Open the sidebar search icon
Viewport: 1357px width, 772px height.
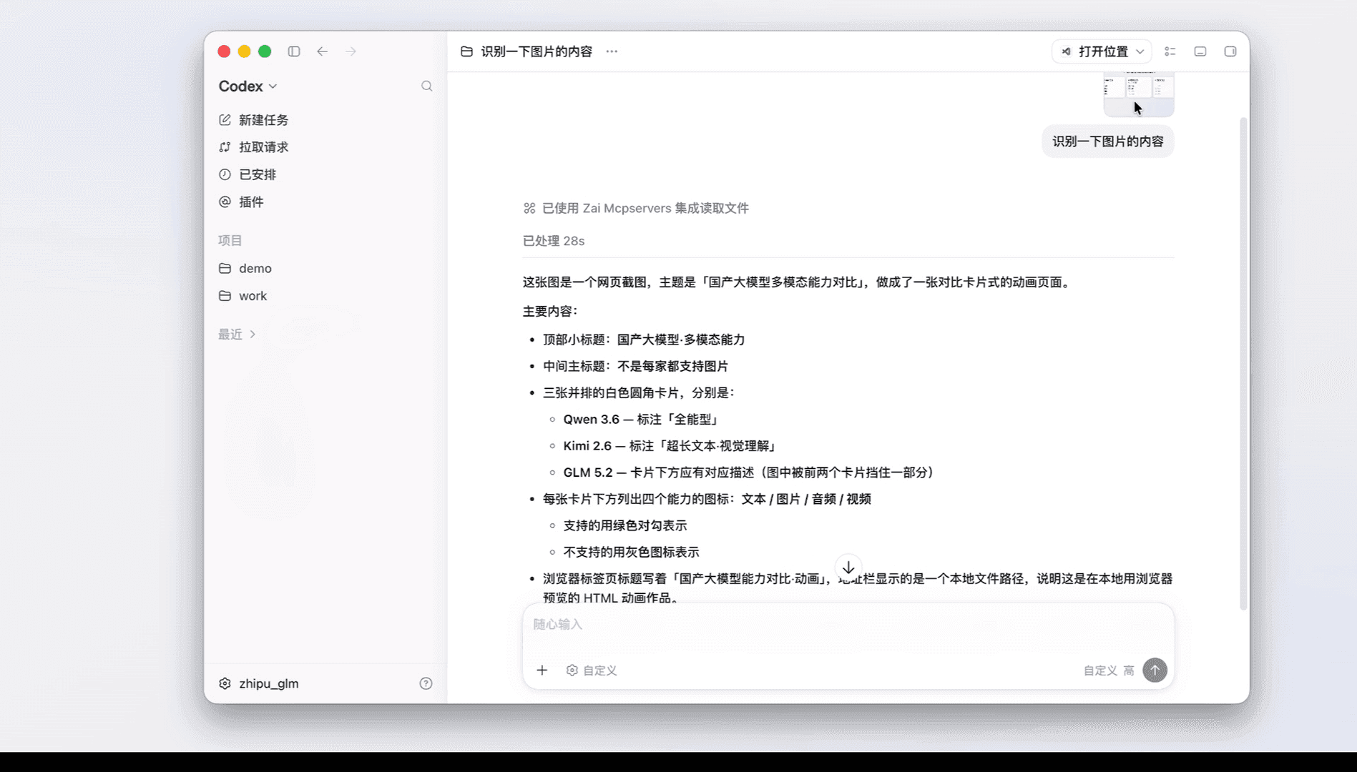click(427, 86)
